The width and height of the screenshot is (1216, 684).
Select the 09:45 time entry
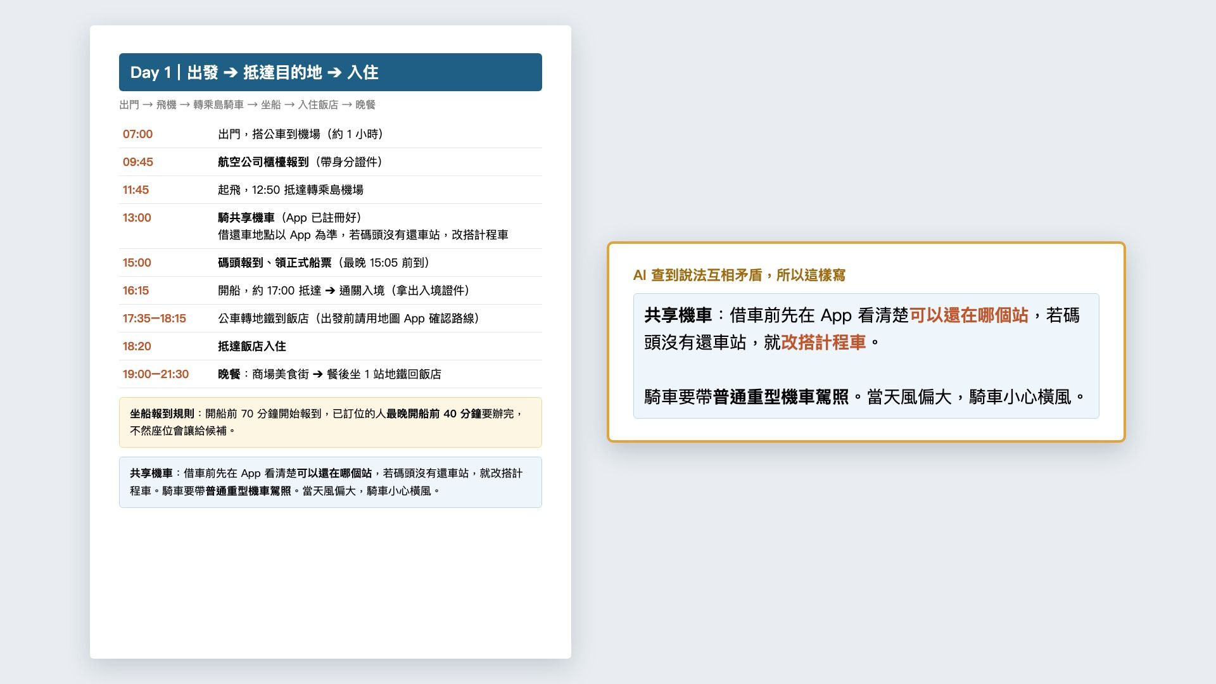pyautogui.click(x=137, y=162)
